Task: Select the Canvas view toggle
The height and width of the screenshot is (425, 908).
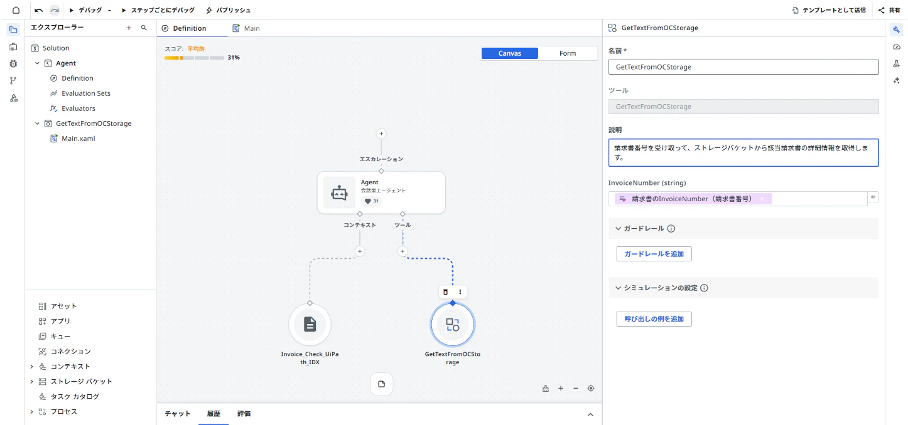Action: (x=510, y=53)
